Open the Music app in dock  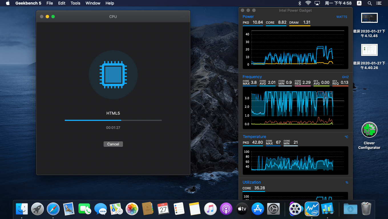point(210,209)
